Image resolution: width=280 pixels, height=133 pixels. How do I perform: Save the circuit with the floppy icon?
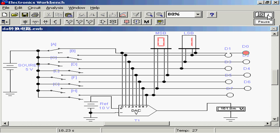[25, 14]
